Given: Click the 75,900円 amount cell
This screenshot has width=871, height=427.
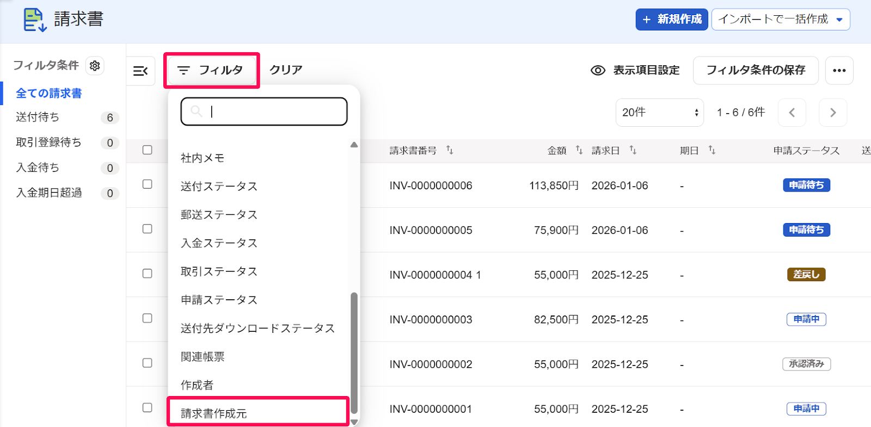Looking at the screenshot, I should pyautogui.click(x=556, y=230).
